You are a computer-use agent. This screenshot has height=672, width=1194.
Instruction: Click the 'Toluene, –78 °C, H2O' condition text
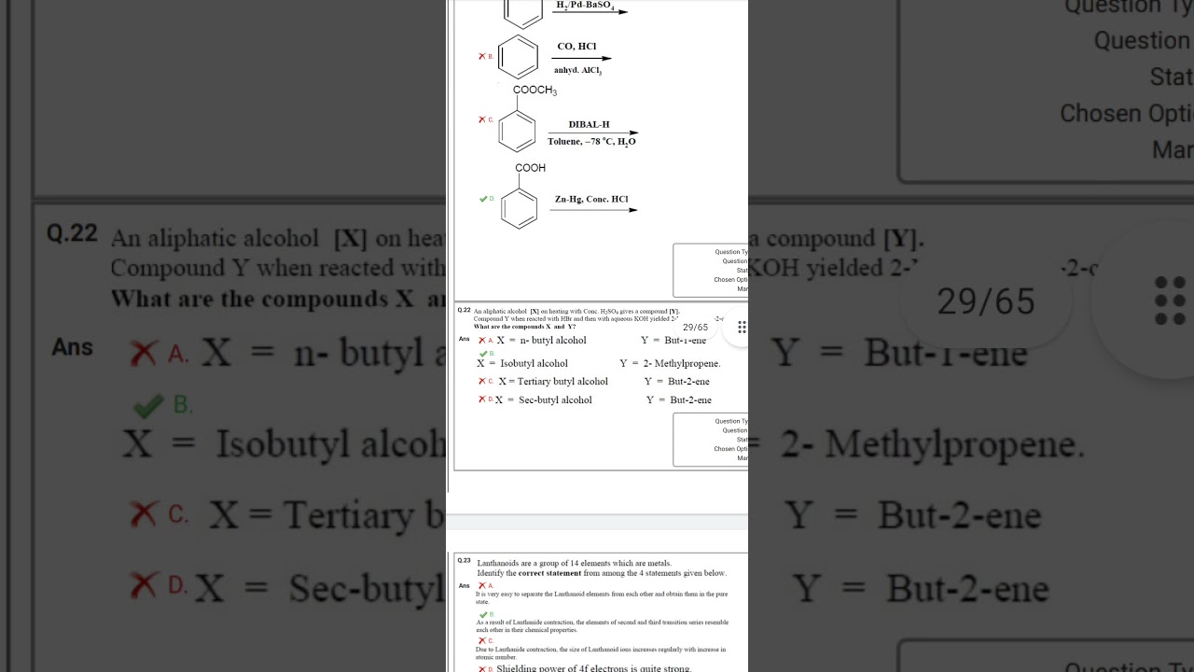[x=592, y=142]
